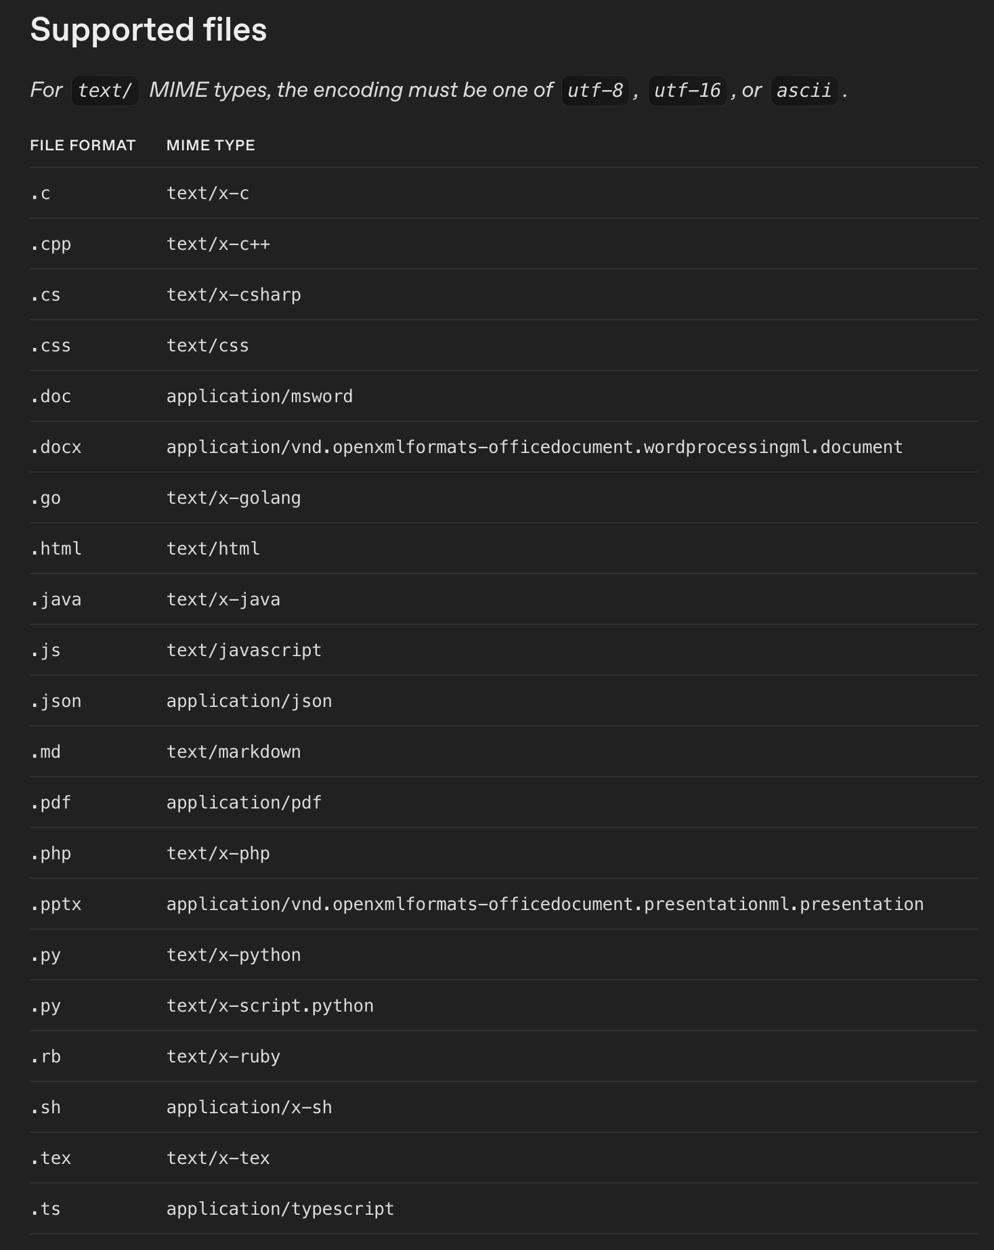Click the MIME TYPE column header
This screenshot has height=1250, width=994.
[x=211, y=146]
